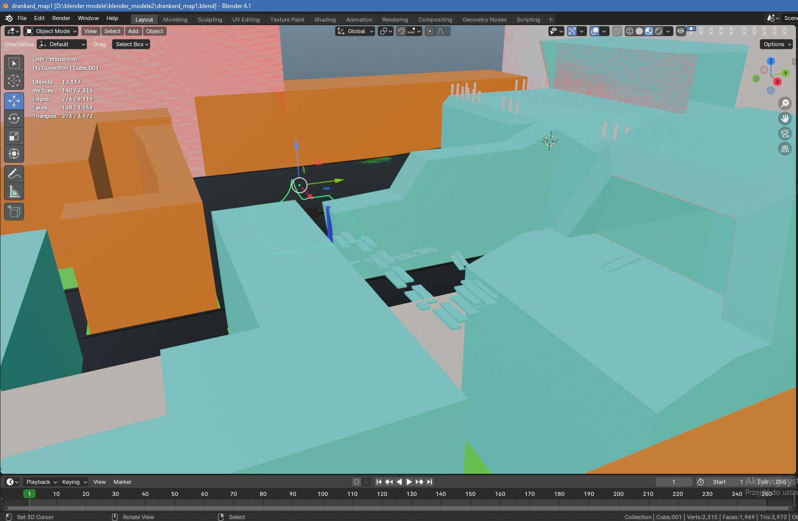798x521 pixels.
Task: Switch to the UV Editing workspace tab
Action: [246, 20]
